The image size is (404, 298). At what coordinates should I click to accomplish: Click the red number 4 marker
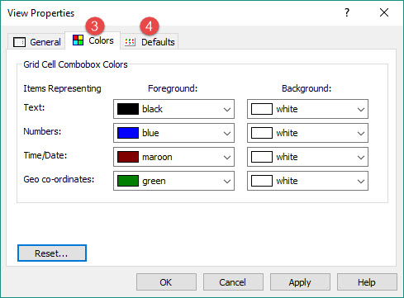(150, 26)
